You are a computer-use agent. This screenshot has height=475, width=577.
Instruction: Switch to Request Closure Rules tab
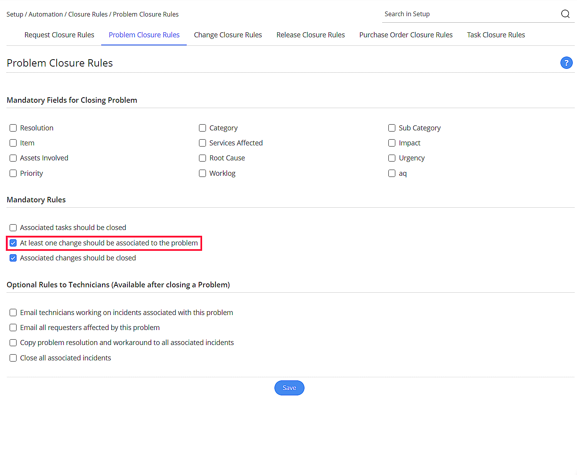click(59, 35)
